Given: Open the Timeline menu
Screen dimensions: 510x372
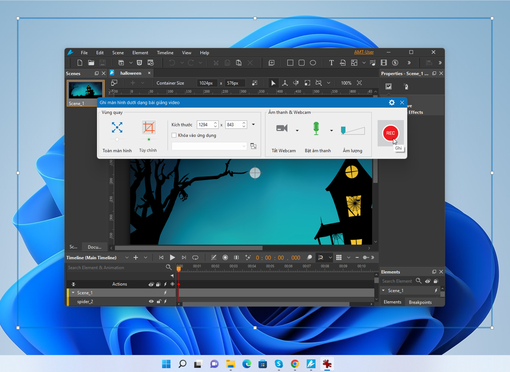Looking at the screenshot, I should (x=165, y=53).
